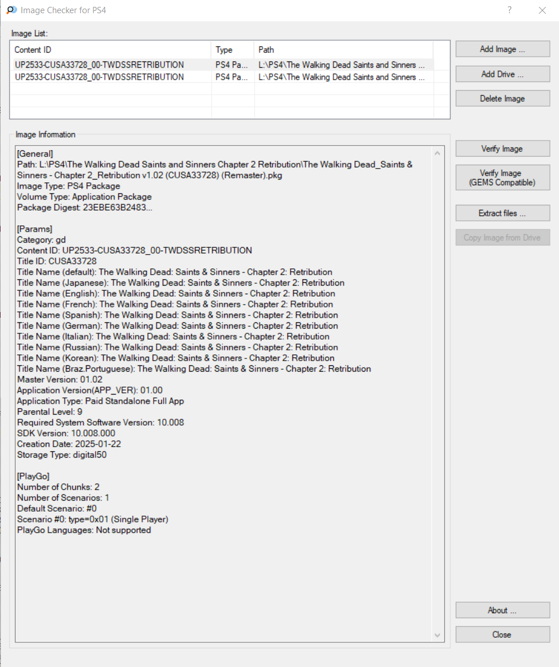
Task: Click the Add Drive button
Action: pos(502,74)
